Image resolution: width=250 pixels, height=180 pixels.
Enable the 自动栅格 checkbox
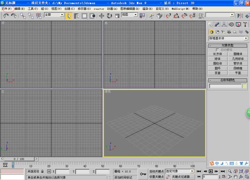[x=217, y=50]
